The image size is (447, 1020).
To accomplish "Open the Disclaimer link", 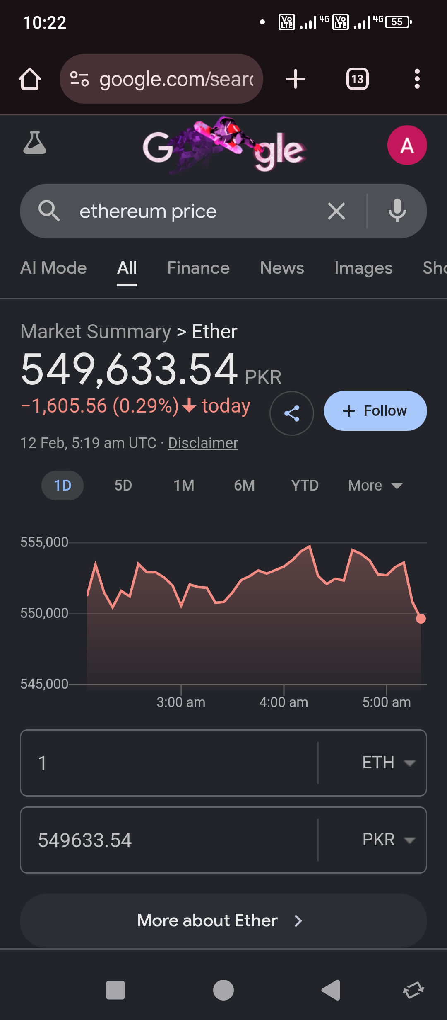I will coord(203,443).
